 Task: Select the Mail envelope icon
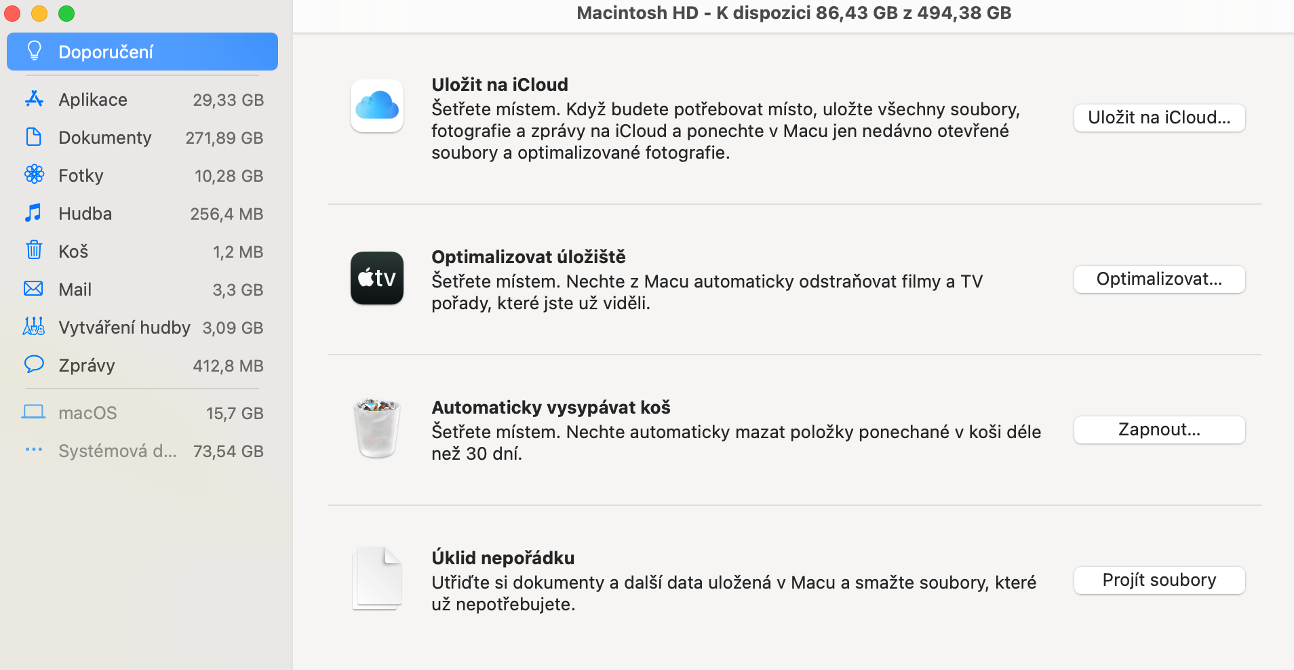[x=34, y=289]
